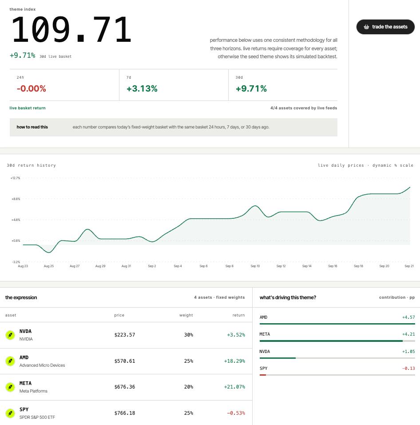The image size is (420, 425).
Task: Click the META asset logo icon
Action: click(10, 387)
